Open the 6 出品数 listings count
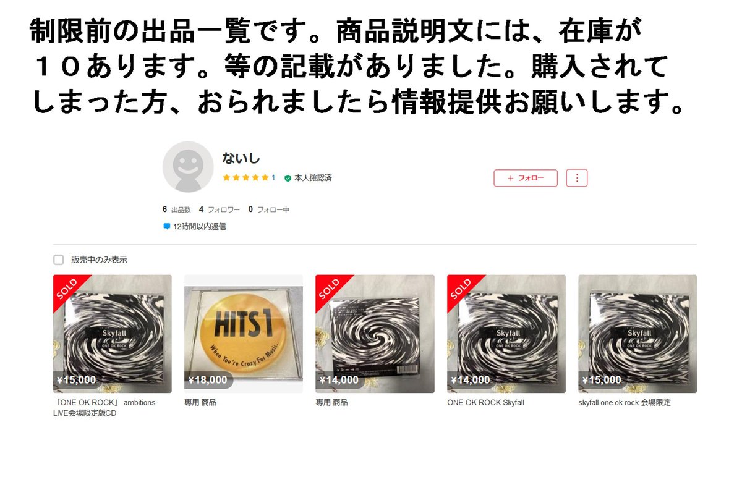Image resolution: width=742 pixels, height=498 pixels. pos(177,209)
